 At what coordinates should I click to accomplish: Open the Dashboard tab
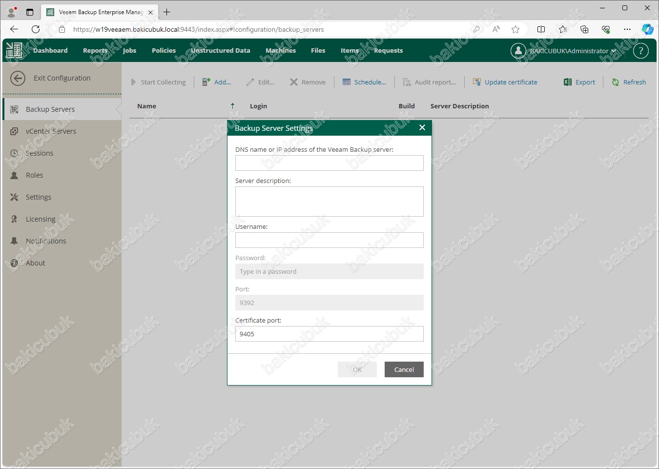point(50,51)
